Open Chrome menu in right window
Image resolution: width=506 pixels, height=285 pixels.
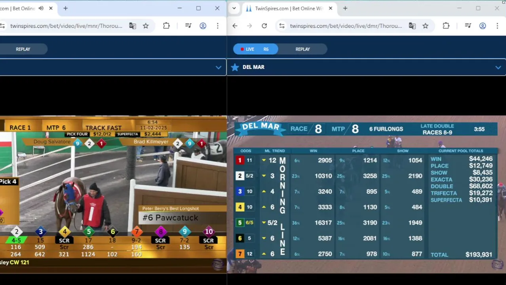pyautogui.click(x=497, y=26)
